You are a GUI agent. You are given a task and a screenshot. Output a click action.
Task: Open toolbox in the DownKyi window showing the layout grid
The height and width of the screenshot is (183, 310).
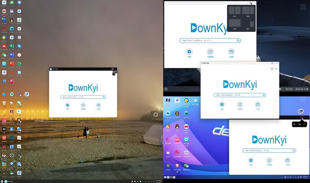pyautogui.click(x=231, y=52)
